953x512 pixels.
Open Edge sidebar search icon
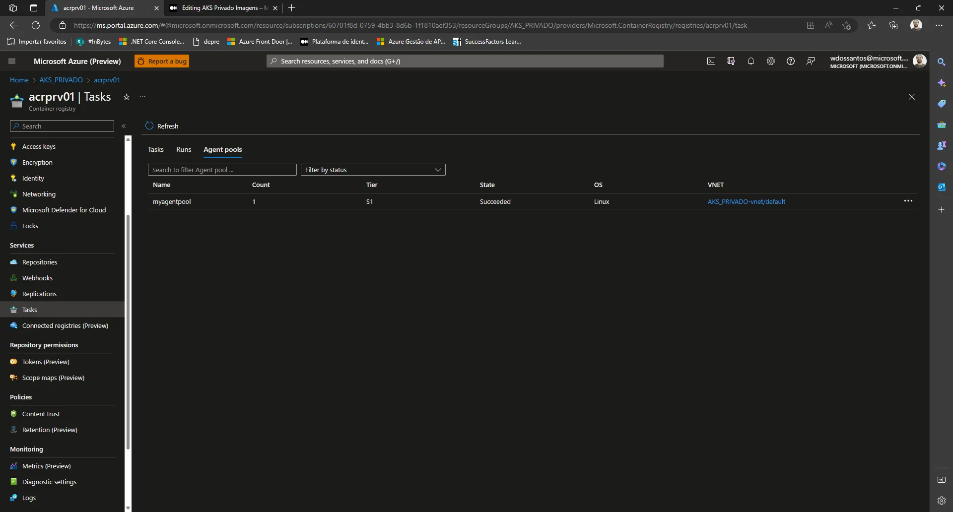point(941,62)
